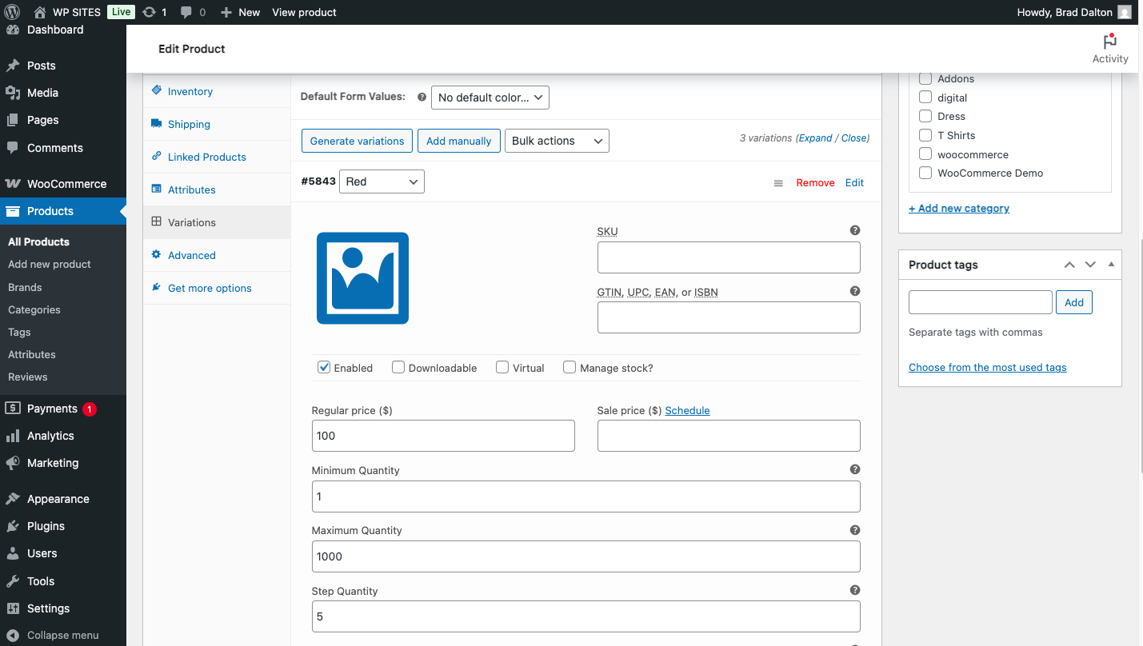Click help icon next to Default Form Values
The width and height of the screenshot is (1143, 646).
pos(422,97)
